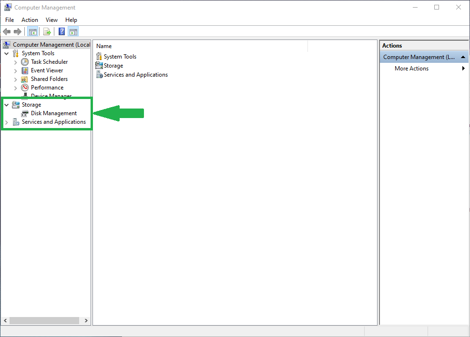Click System Tools icon in Name list
This screenshot has width=470, height=337.
[x=99, y=56]
